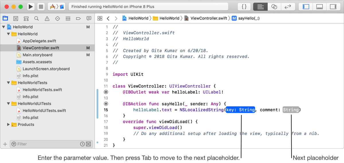Click line number 15 in gutter
The width and height of the screenshot is (344, 163).
point(106,110)
